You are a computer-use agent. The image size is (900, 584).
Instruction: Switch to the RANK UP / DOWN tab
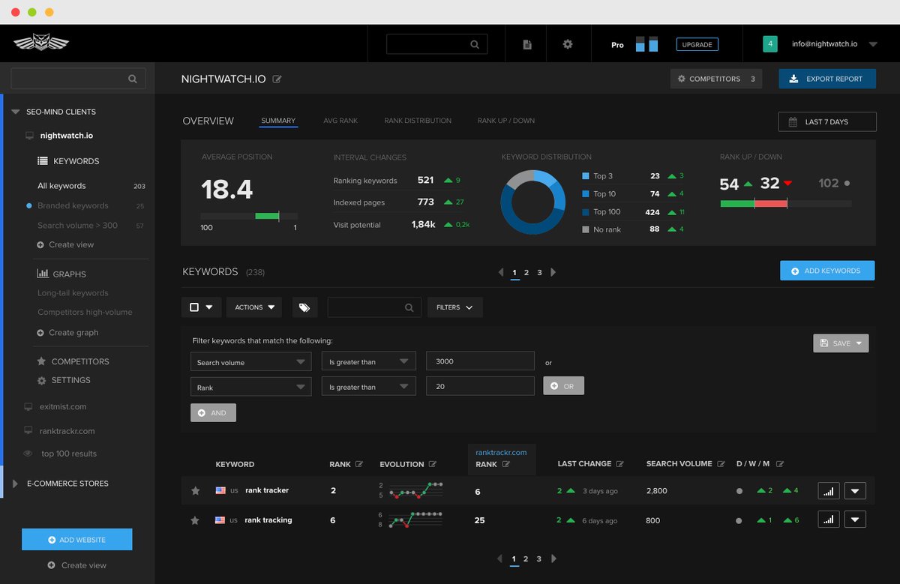pyautogui.click(x=506, y=121)
